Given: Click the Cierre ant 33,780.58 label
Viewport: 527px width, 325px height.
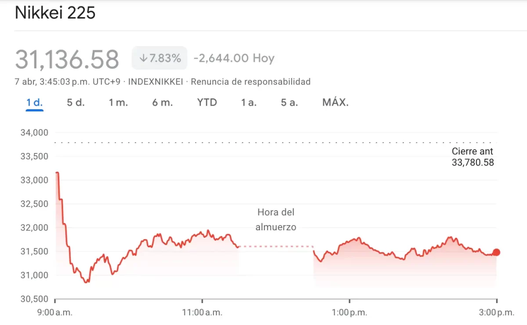Looking at the screenshot, I should coord(473,157).
